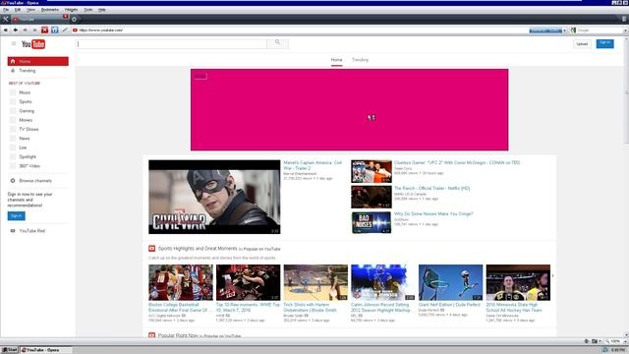Select the YouTube - Opera taskbar button
Screen dimensions: 629x354
point(46,350)
